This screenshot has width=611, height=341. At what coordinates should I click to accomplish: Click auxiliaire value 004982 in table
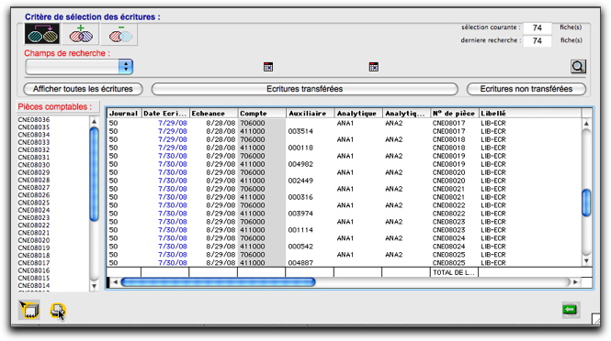pos(300,164)
